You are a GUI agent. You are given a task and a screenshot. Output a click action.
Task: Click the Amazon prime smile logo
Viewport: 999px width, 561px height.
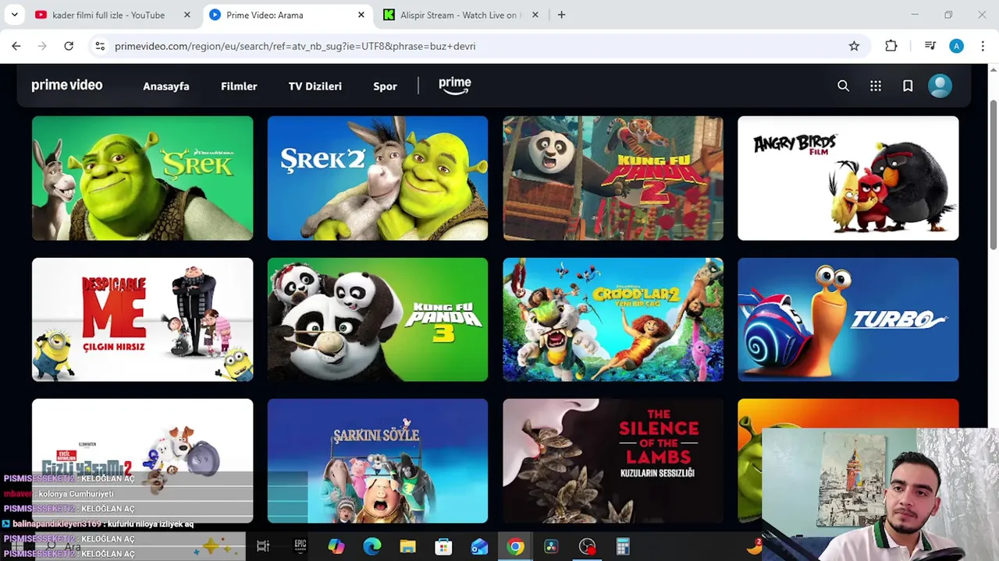click(x=454, y=86)
